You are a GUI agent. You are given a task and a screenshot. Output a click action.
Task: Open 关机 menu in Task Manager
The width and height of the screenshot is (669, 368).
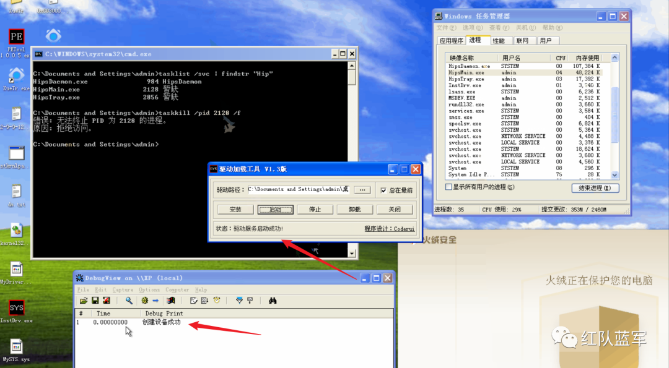coord(526,28)
